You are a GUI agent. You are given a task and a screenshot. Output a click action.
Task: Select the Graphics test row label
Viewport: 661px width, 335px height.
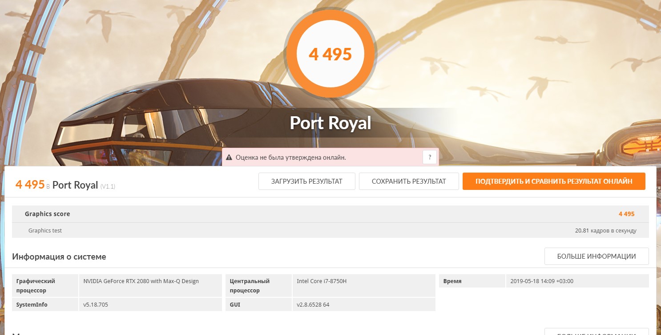point(45,230)
